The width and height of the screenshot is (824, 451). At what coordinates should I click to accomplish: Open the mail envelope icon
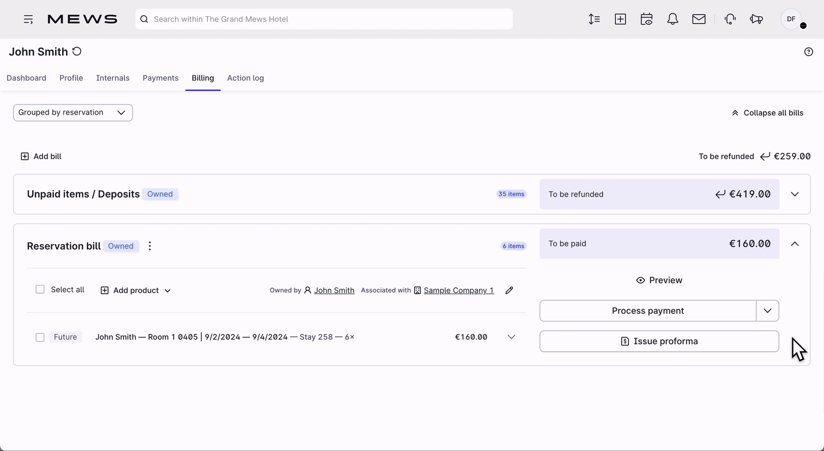pos(699,19)
